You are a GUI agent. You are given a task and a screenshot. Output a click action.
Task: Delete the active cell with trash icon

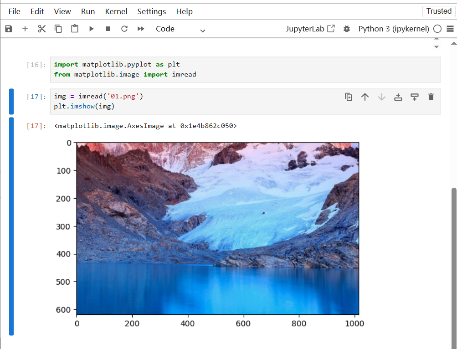tap(431, 97)
